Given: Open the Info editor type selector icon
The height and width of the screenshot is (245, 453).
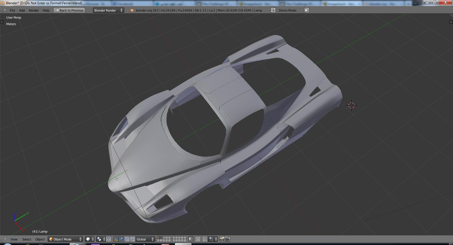Looking at the screenshot, I should point(5,10).
